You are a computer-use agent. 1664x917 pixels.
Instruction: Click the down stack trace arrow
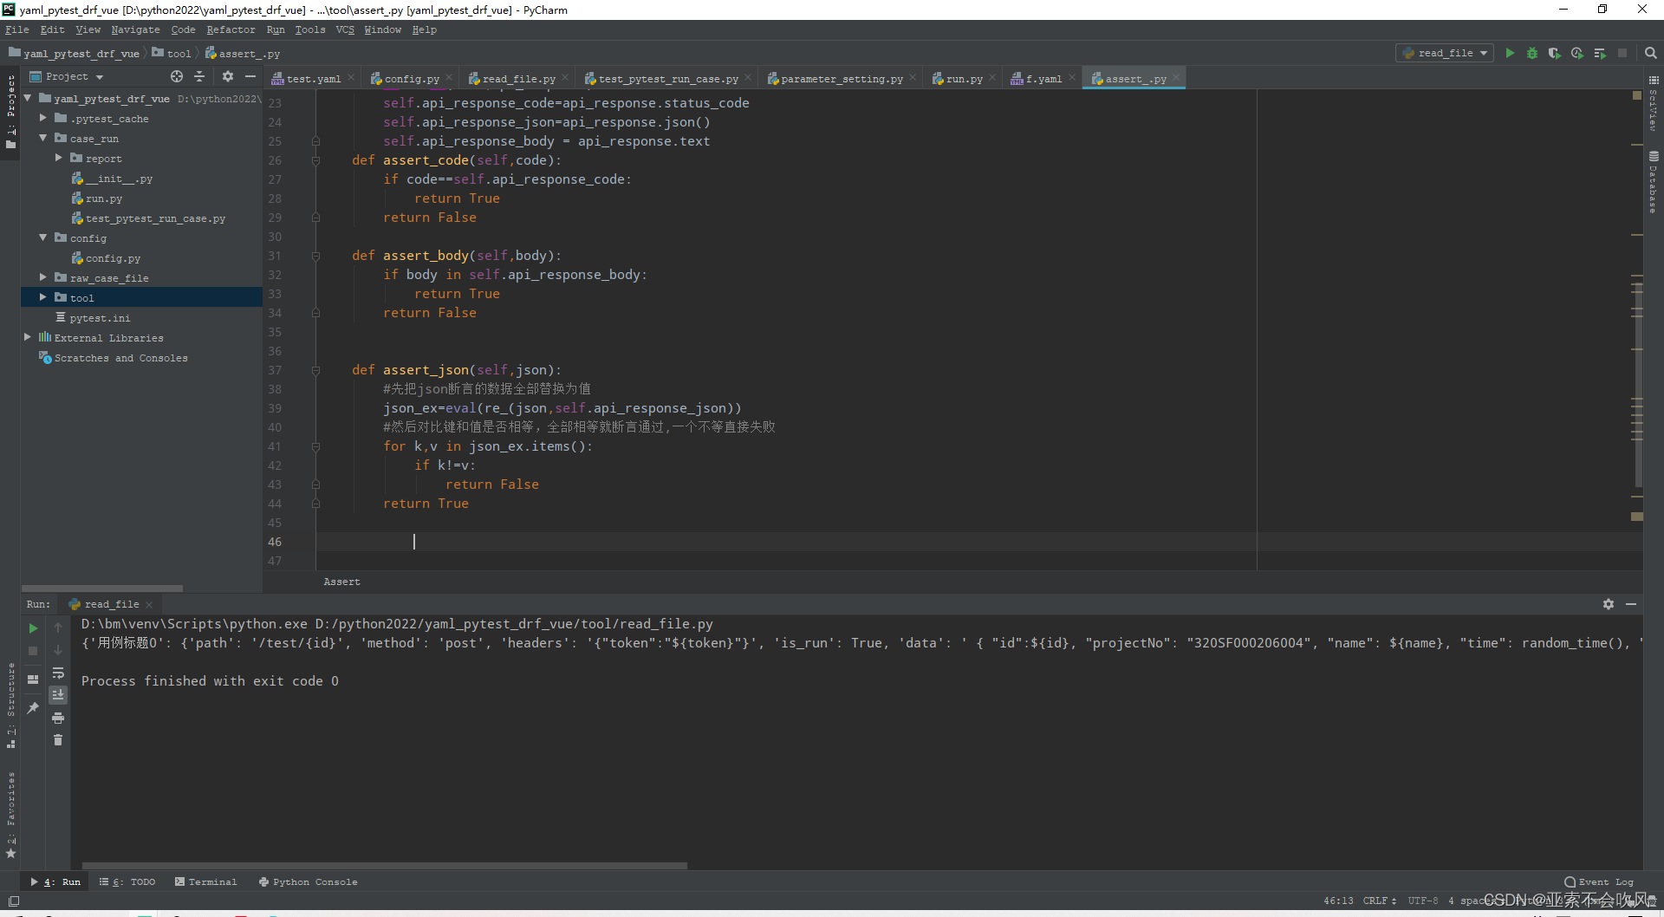[x=58, y=650]
